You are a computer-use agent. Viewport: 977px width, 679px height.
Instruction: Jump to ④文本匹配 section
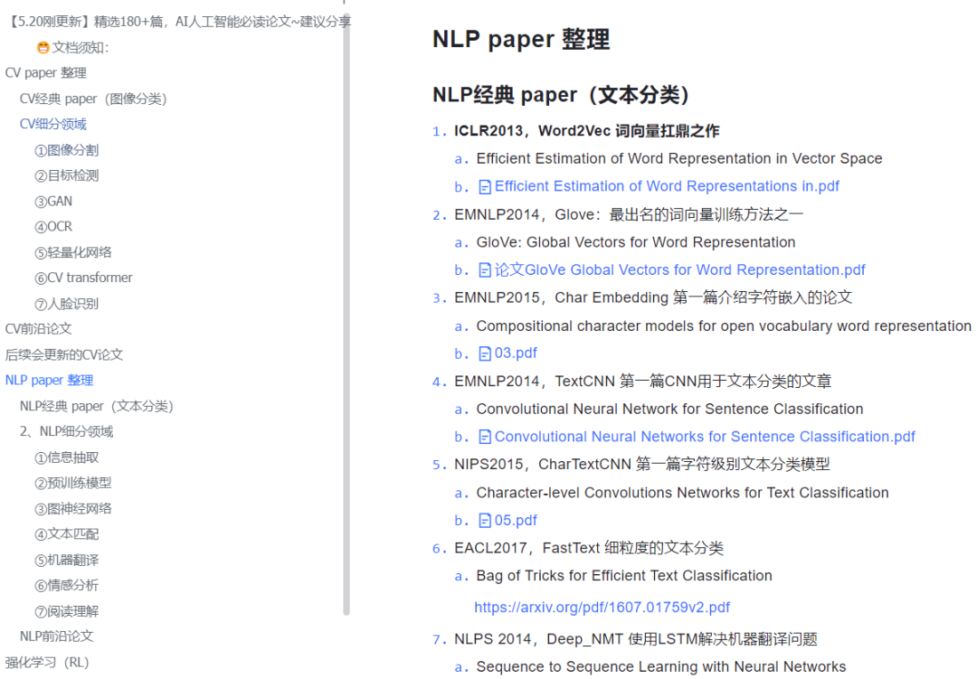[x=67, y=534]
